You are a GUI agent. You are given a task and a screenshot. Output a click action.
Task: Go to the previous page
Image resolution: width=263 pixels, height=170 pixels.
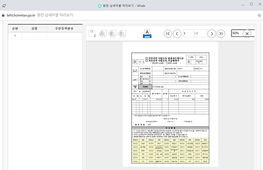point(177,34)
